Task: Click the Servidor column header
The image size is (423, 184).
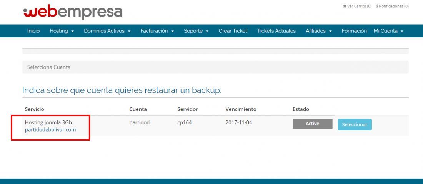Action: pyautogui.click(x=188, y=109)
